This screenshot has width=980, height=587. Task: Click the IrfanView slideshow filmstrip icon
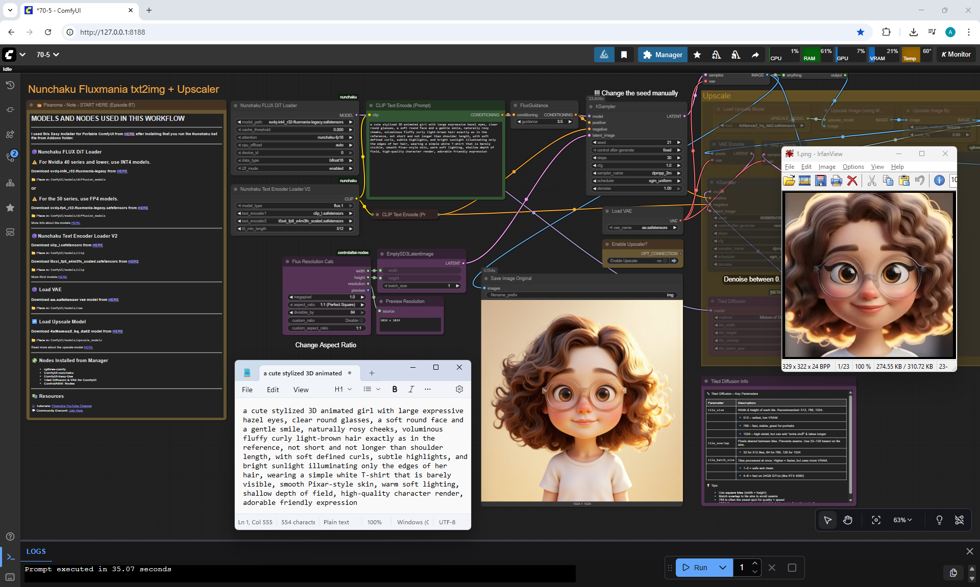[804, 181]
